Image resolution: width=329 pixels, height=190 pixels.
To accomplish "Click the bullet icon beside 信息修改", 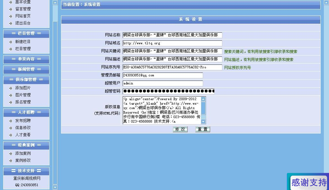I will point(11,128).
